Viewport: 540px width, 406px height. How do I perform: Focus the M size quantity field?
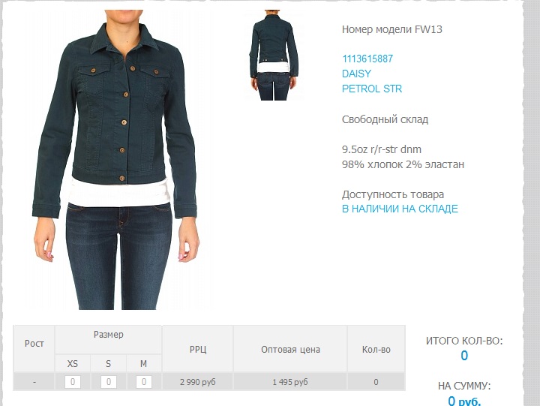pos(144,382)
